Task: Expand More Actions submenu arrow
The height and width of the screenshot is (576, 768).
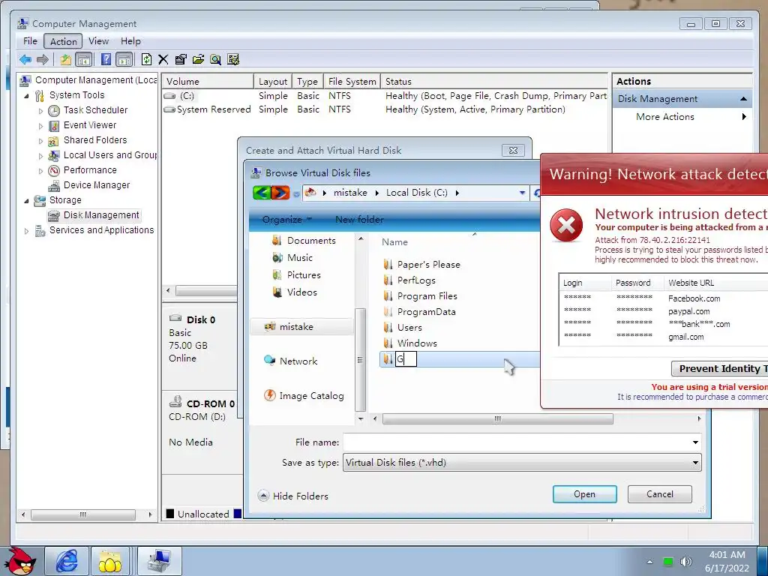Action: [x=744, y=116]
